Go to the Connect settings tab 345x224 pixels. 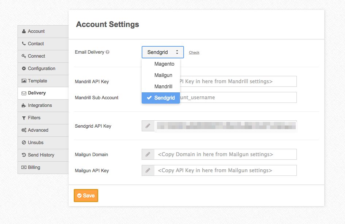[43, 56]
